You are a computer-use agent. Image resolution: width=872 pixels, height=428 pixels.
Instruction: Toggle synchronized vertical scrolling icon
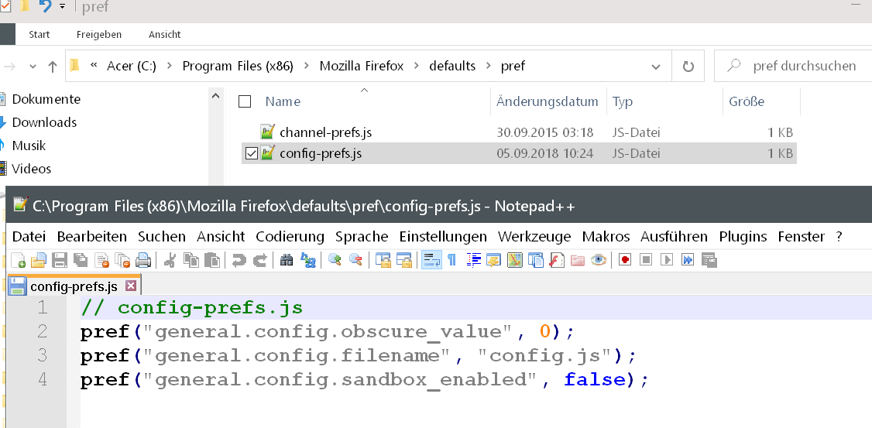(x=383, y=259)
